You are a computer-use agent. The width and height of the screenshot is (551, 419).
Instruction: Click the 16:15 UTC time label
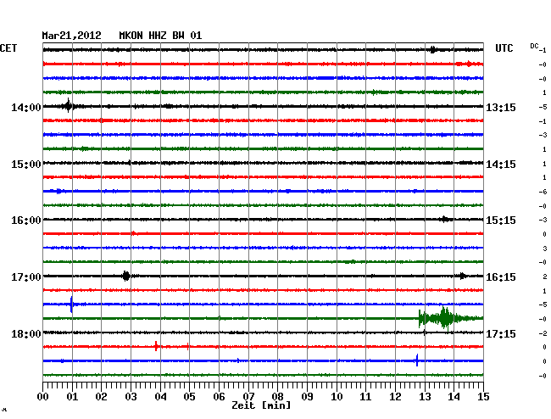click(501, 277)
